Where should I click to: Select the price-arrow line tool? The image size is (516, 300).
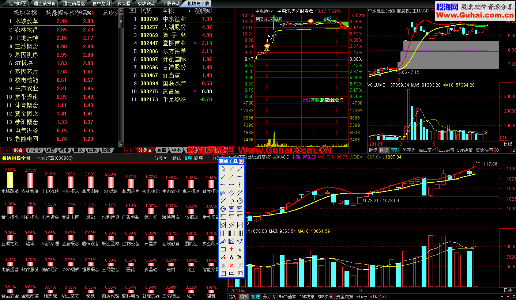(223, 257)
